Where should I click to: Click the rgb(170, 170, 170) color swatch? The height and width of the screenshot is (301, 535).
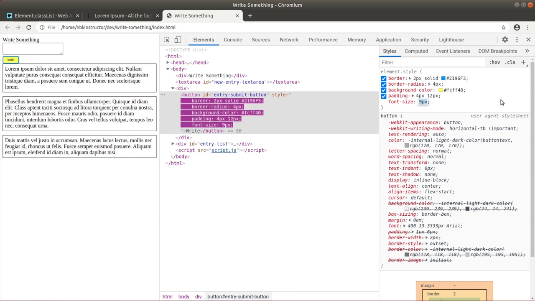[x=407, y=145]
